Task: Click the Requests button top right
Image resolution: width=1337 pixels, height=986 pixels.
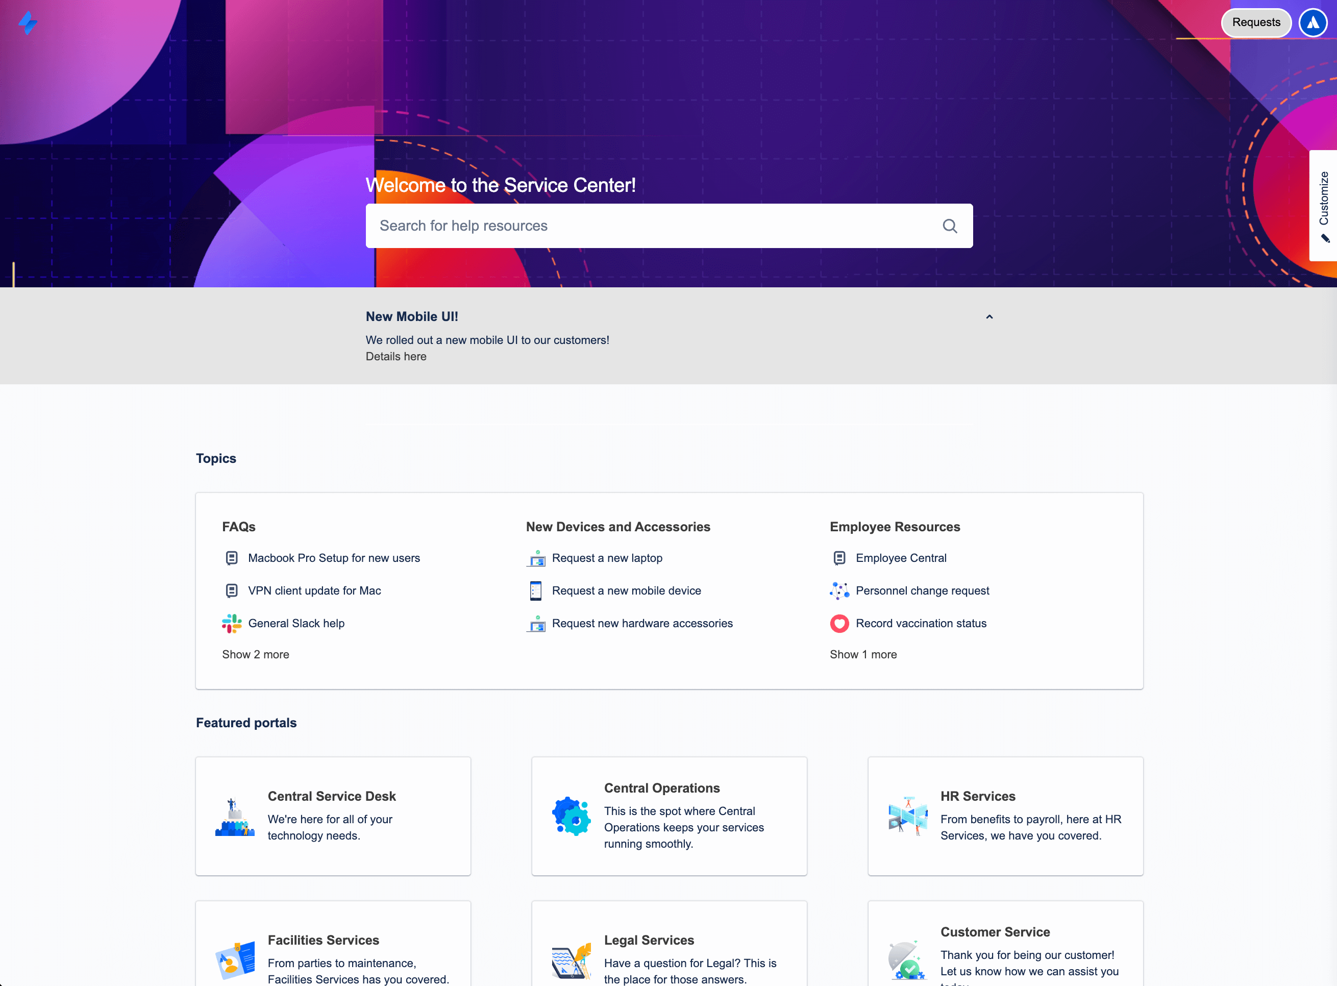Action: (x=1256, y=22)
